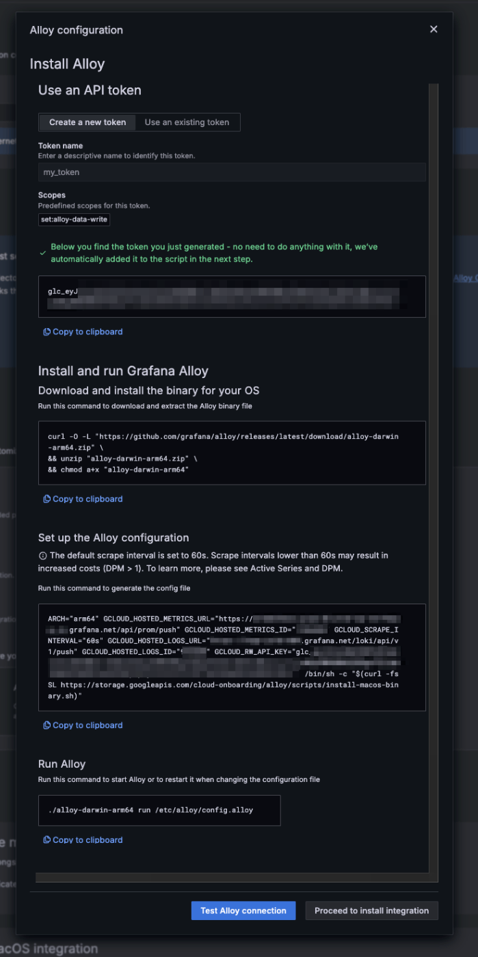Copy the config file generation command
Image resolution: width=478 pixels, height=957 pixels.
(x=83, y=725)
